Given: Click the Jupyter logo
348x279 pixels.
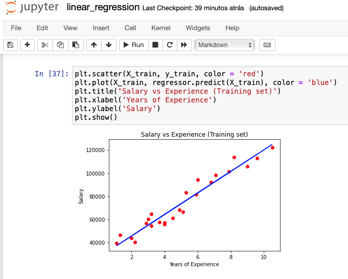Looking at the screenshot, I should point(32,7).
